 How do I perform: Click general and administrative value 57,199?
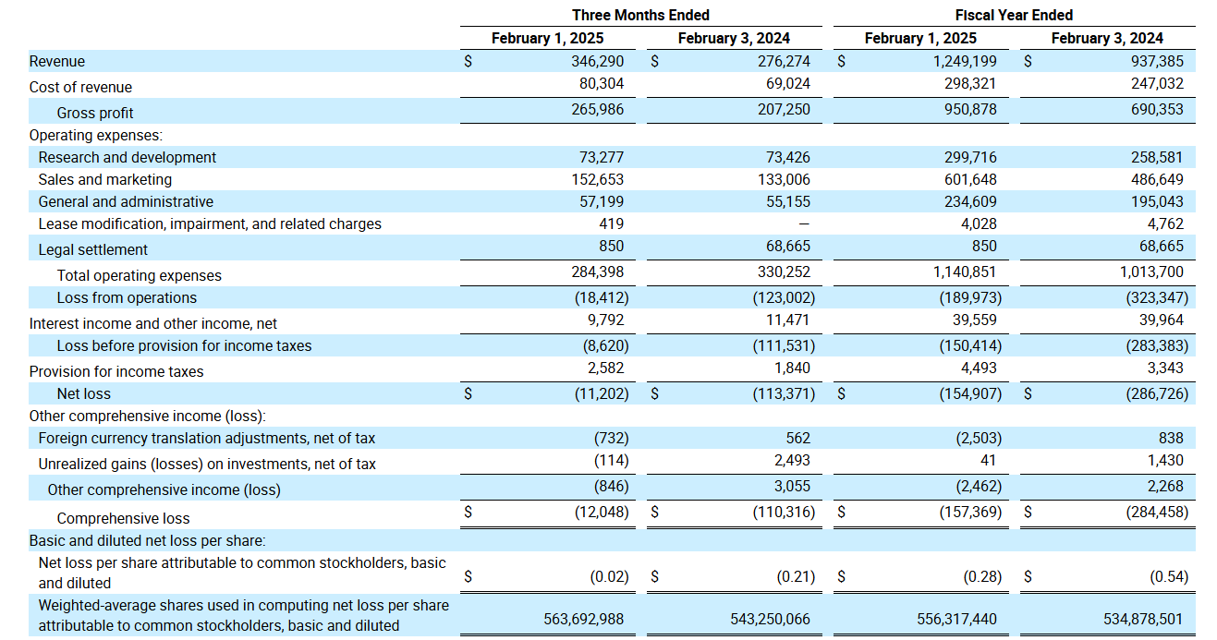click(x=602, y=201)
